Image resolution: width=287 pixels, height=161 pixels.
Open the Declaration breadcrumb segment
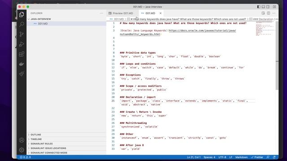pyautogui.click(x=264, y=19)
